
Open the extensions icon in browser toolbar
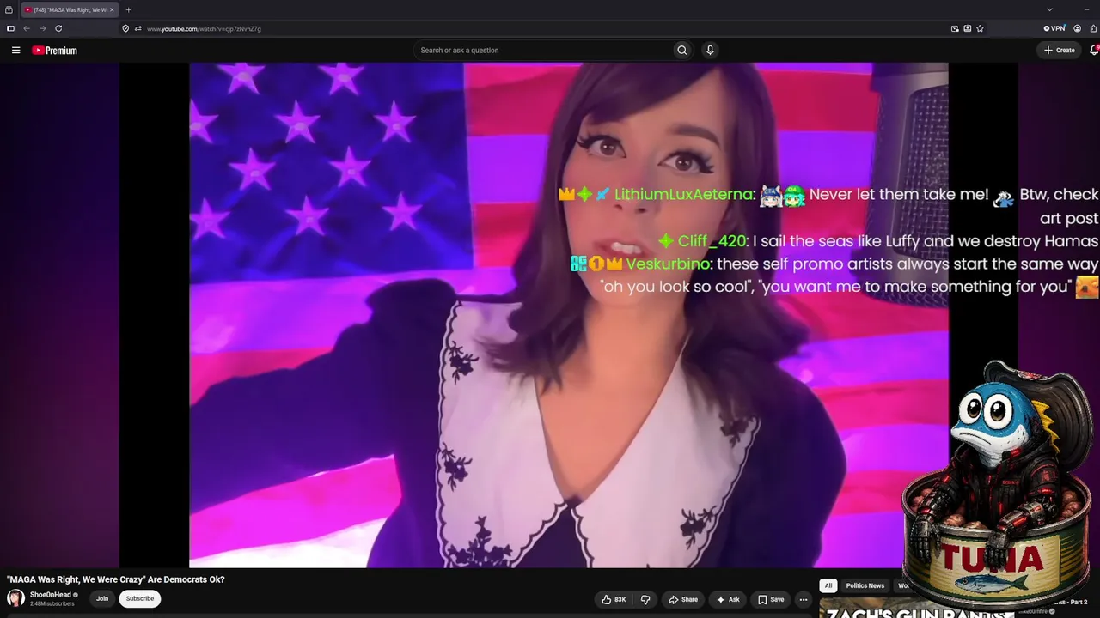pyautogui.click(x=1093, y=28)
